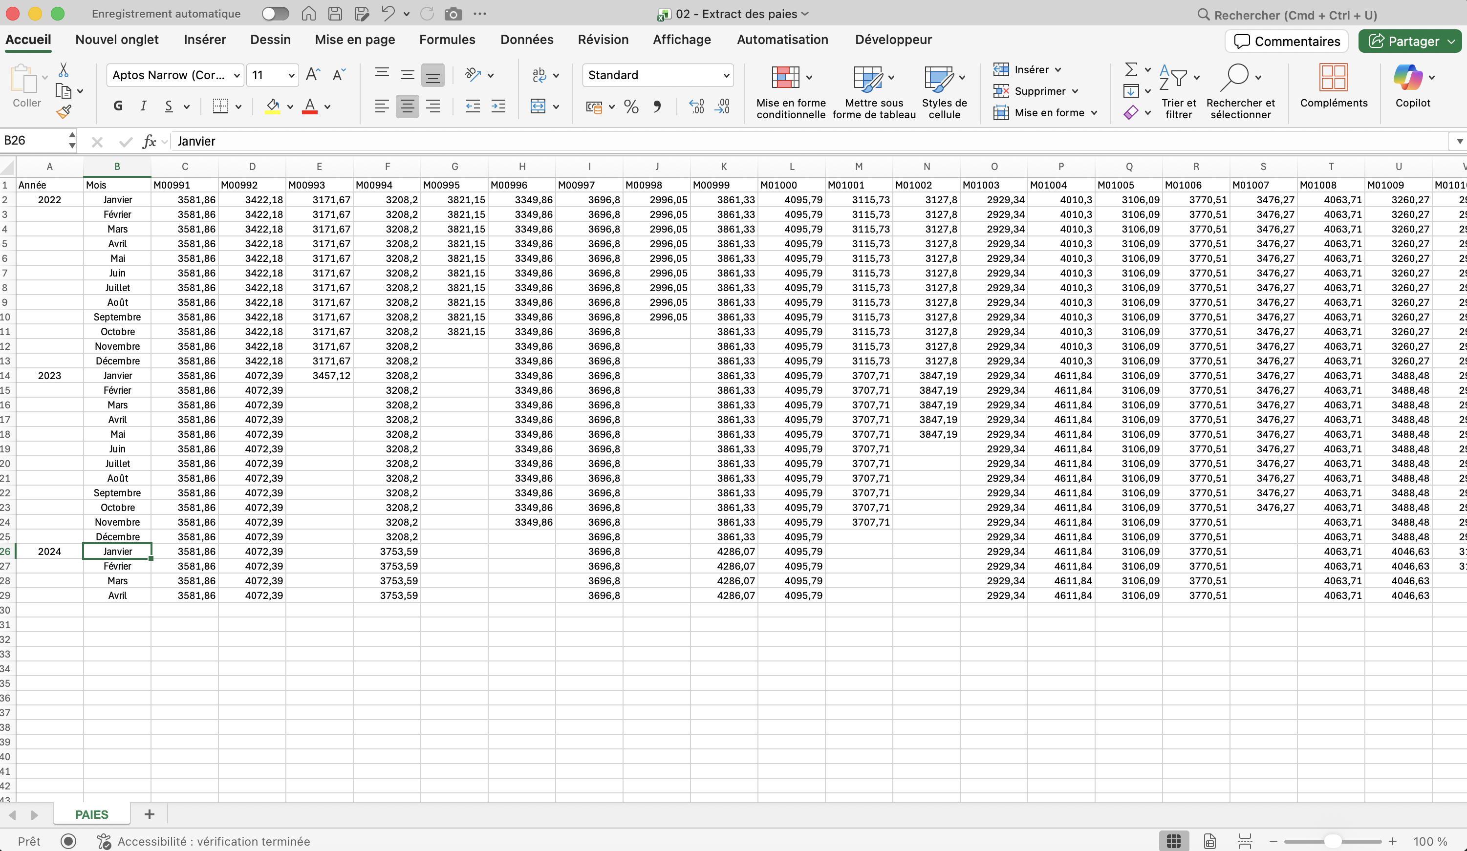
Task: Expand the Standard number format dropdown
Action: pos(726,75)
